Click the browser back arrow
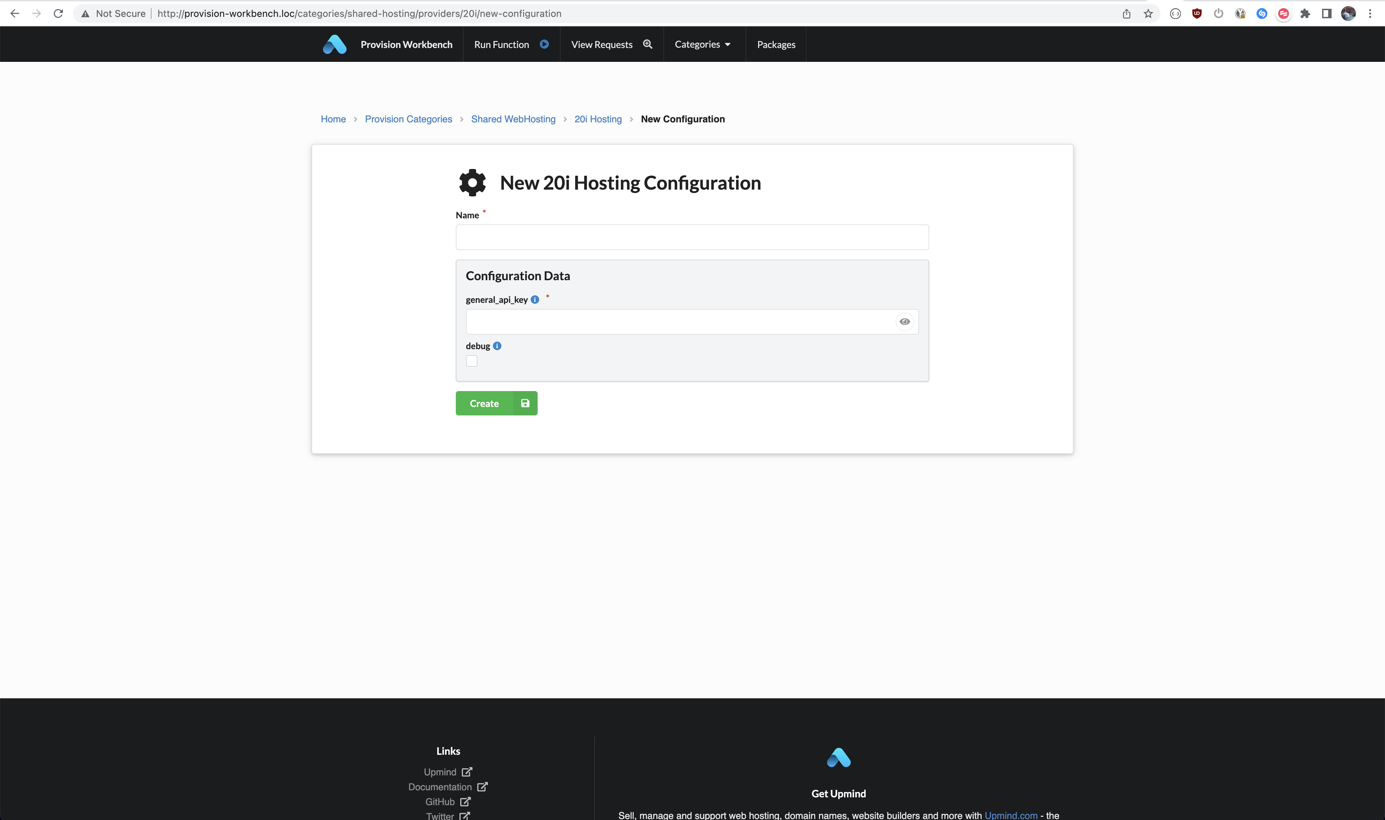Viewport: 1385px width, 820px height. point(15,13)
